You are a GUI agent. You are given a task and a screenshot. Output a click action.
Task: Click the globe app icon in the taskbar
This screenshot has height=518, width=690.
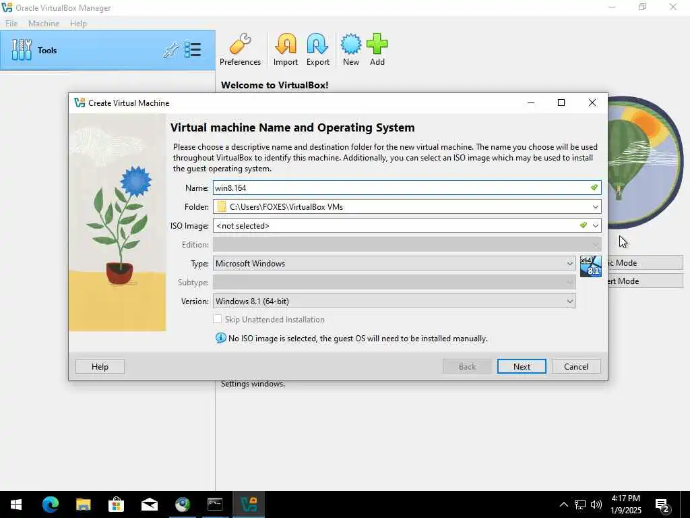(182, 505)
